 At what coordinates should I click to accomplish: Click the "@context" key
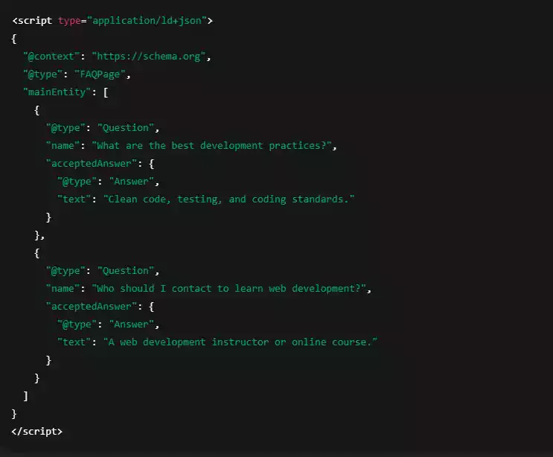tap(49, 57)
